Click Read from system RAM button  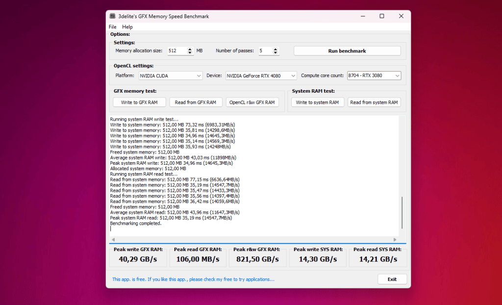click(x=374, y=102)
